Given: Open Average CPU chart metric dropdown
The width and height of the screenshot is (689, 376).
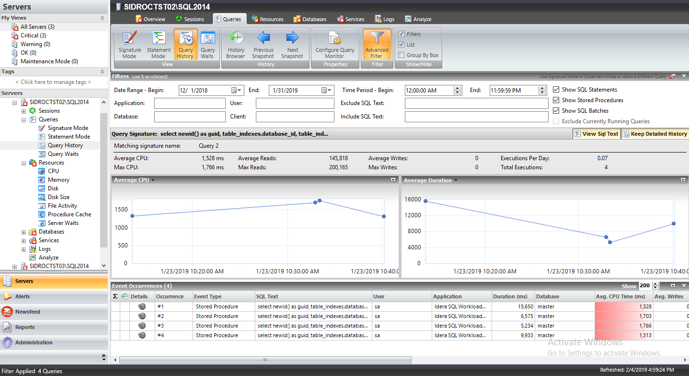Looking at the screenshot, I should 153,180.
